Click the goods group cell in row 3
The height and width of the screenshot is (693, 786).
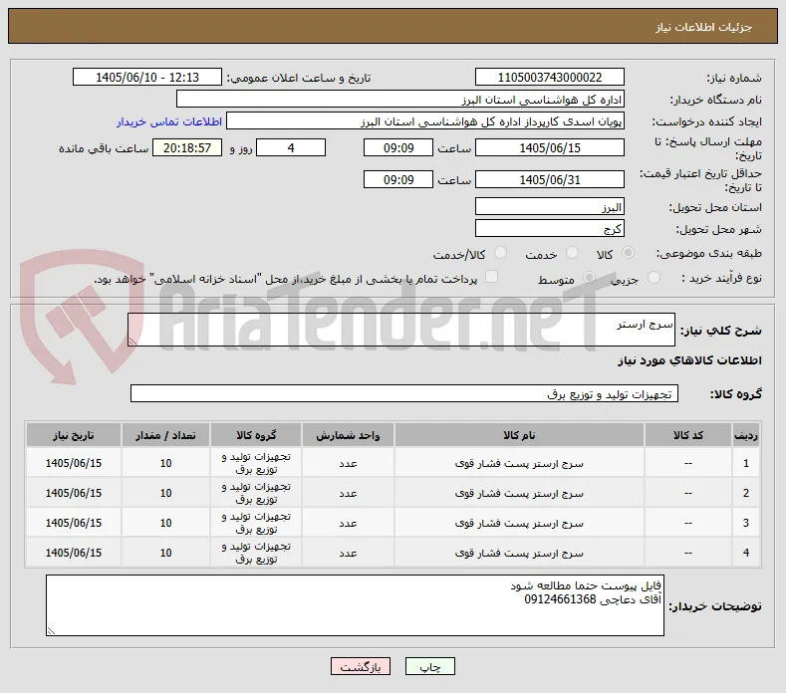256,523
